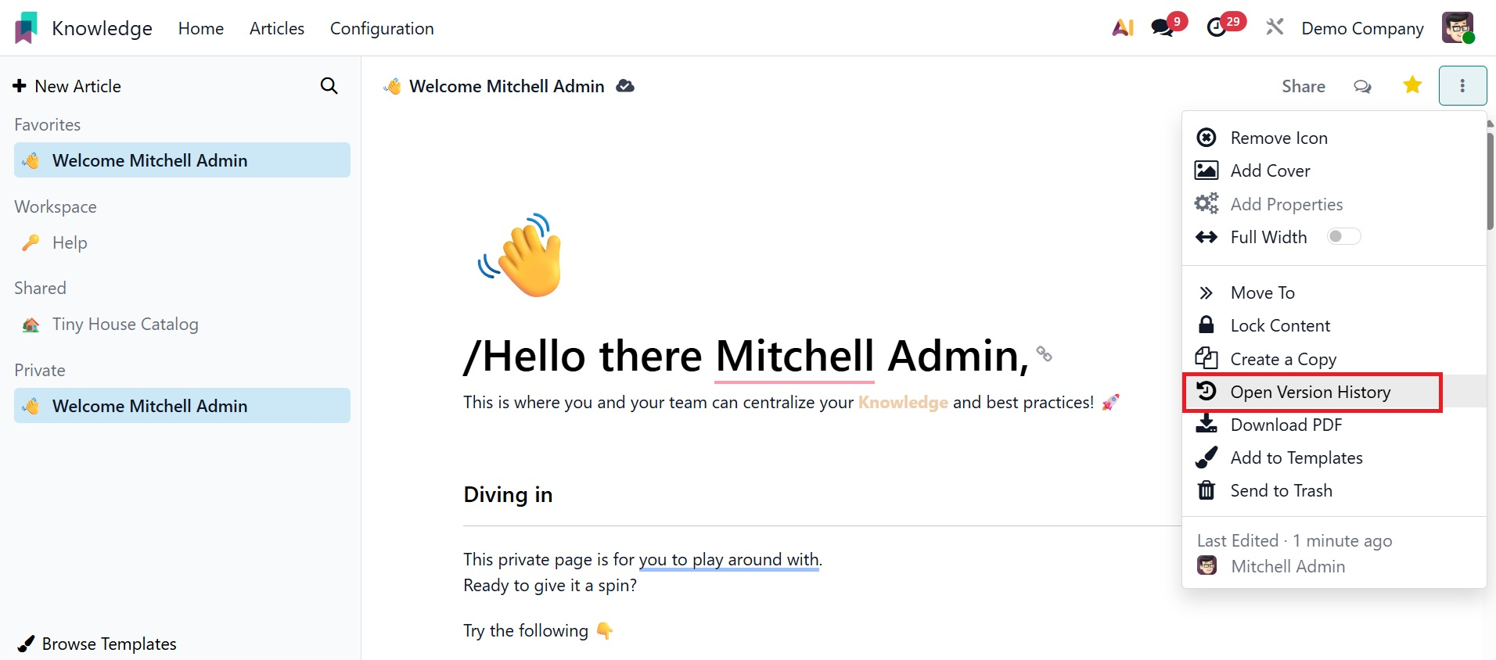
Task: Click the large waving hand article emoji
Action: click(521, 255)
